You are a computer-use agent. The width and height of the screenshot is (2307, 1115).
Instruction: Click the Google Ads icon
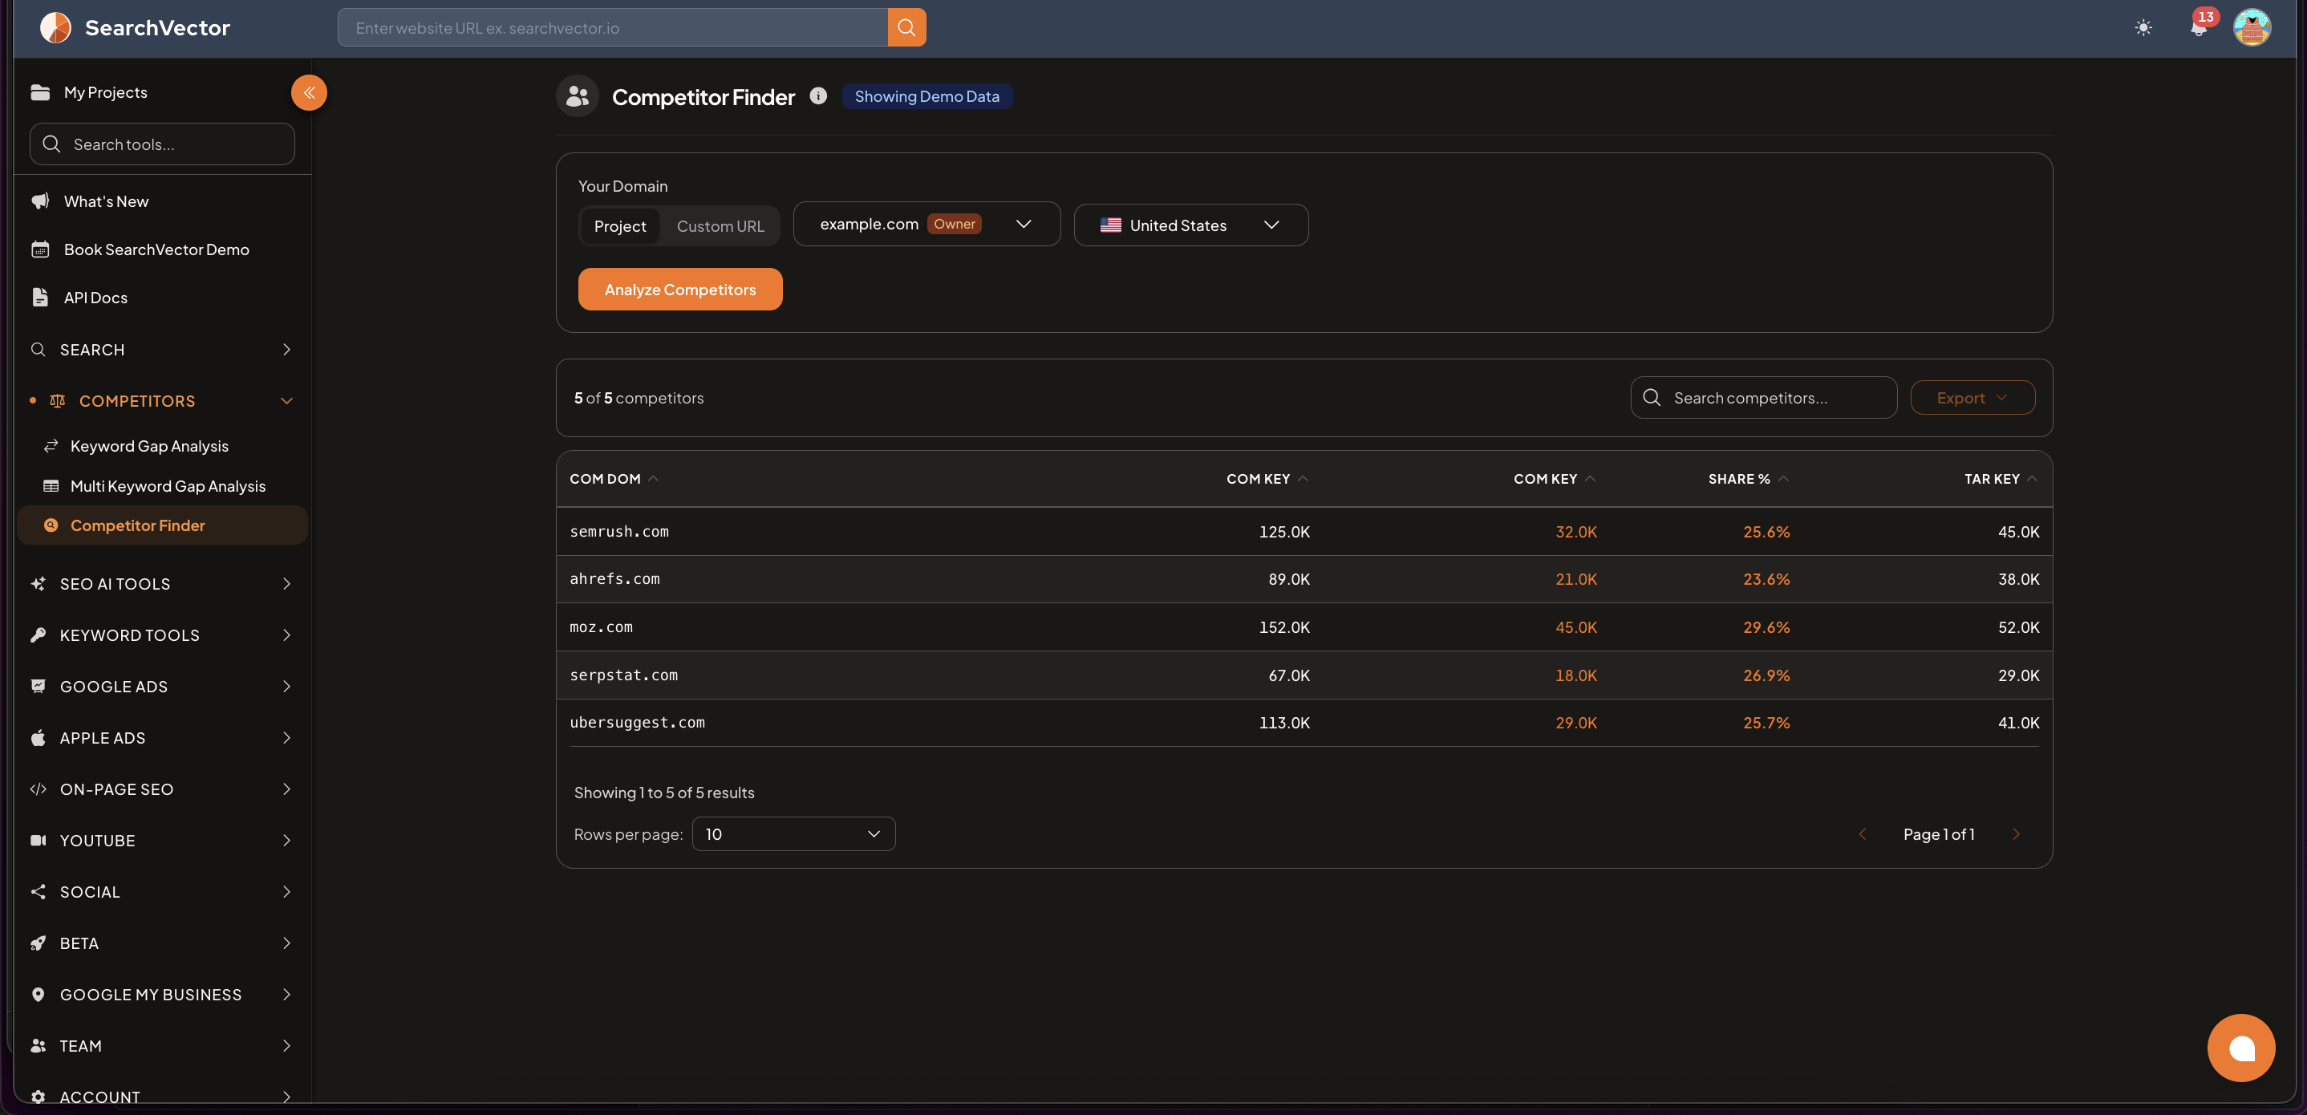pos(39,686)
